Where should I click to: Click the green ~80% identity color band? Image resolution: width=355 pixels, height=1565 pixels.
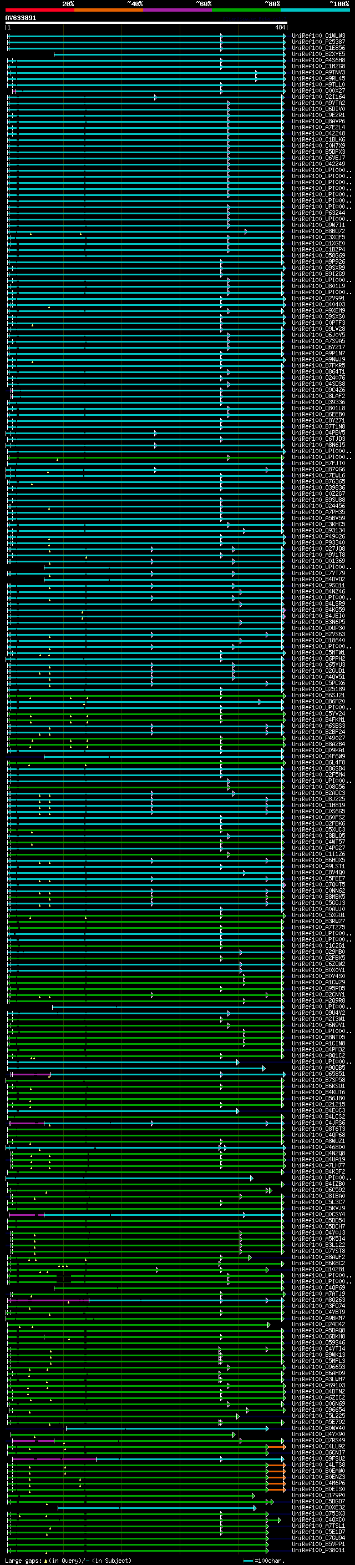click(x=246, y=11)
